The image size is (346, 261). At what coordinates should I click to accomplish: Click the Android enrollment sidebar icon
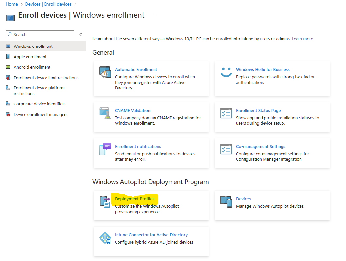(8, 67)
